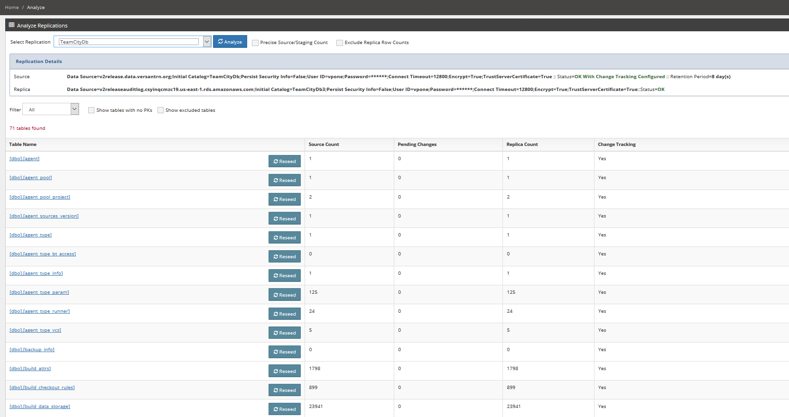
Task: Reseed the backup_info table
Action: point(285,352)
